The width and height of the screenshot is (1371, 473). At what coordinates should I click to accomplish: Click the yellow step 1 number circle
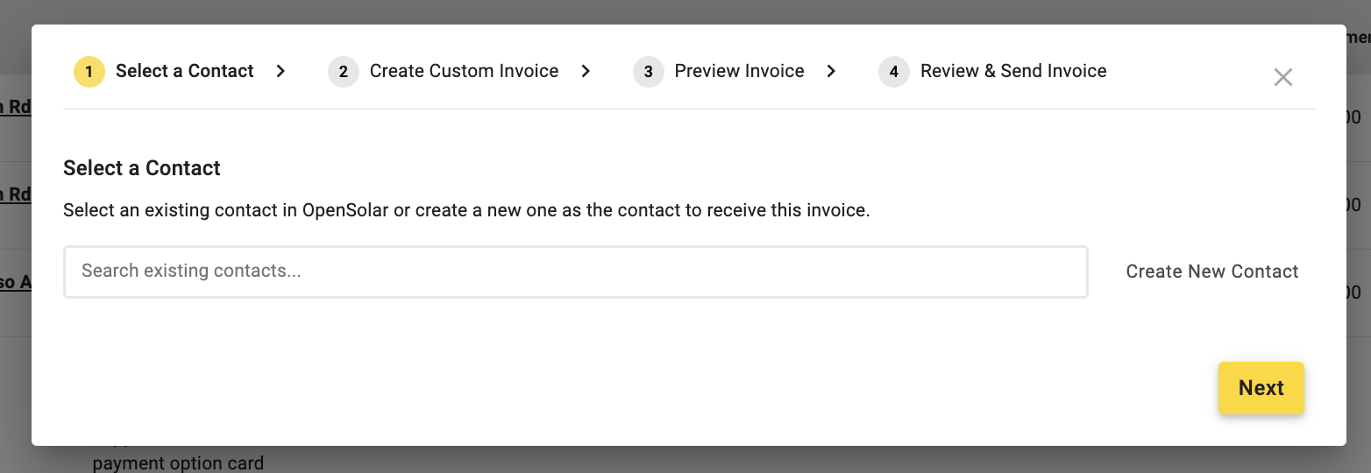click(x=89, y=72)
